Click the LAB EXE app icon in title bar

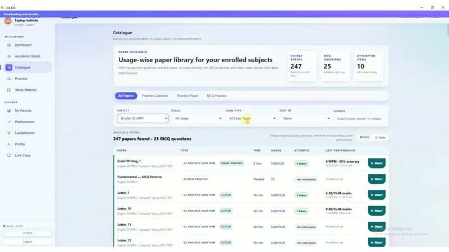point(2,8)
